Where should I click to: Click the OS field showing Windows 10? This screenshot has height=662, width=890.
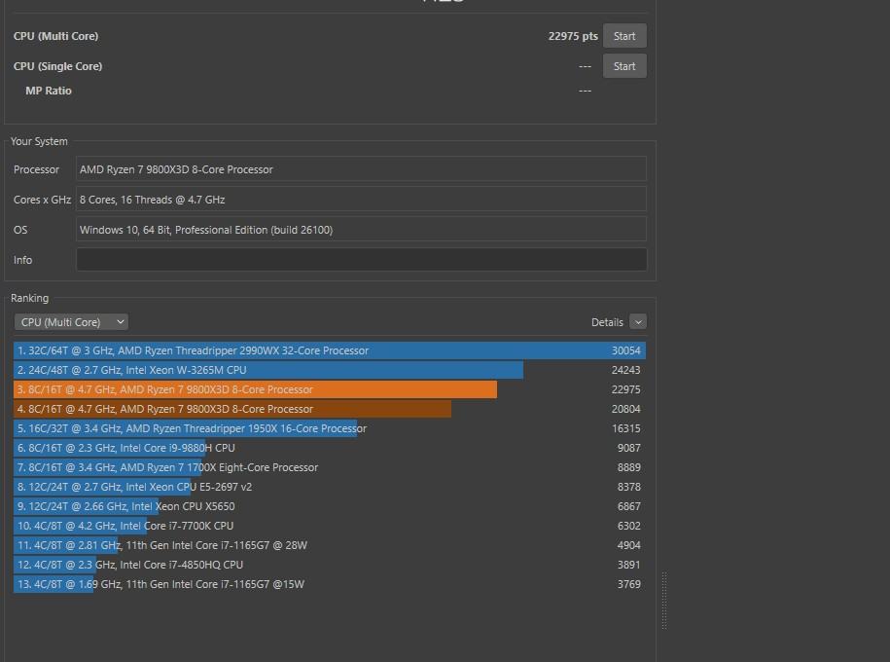pos(362,230)
